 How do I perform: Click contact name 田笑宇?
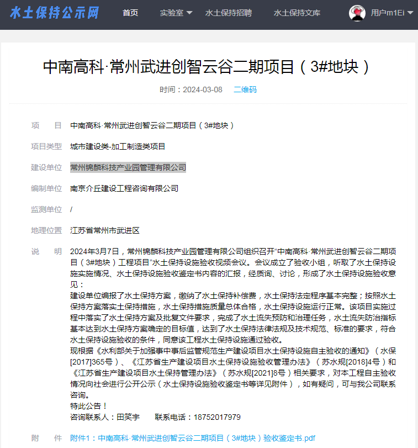[128, 417]
